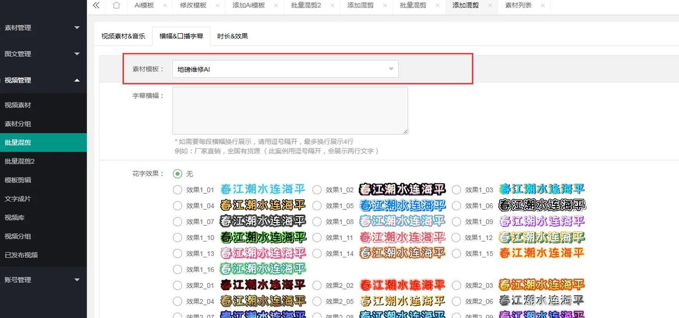679x318 pixels.
Task: Open the home tab icon
Action: 116,5
